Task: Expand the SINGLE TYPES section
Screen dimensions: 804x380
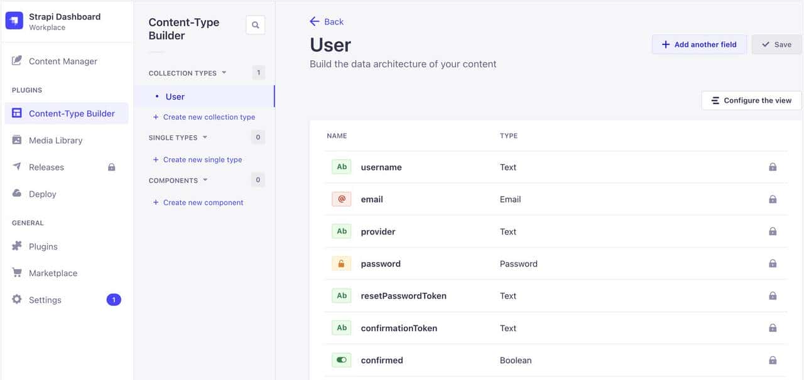Action: pos(204,137)
